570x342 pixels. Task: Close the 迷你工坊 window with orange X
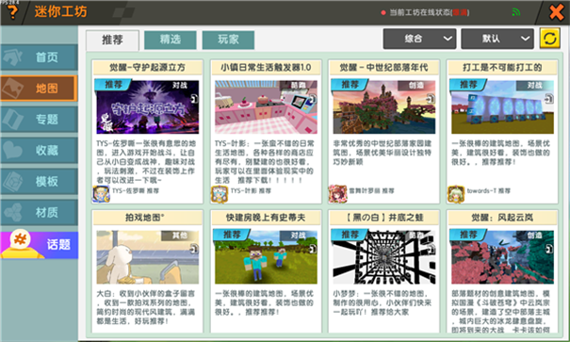557,12
